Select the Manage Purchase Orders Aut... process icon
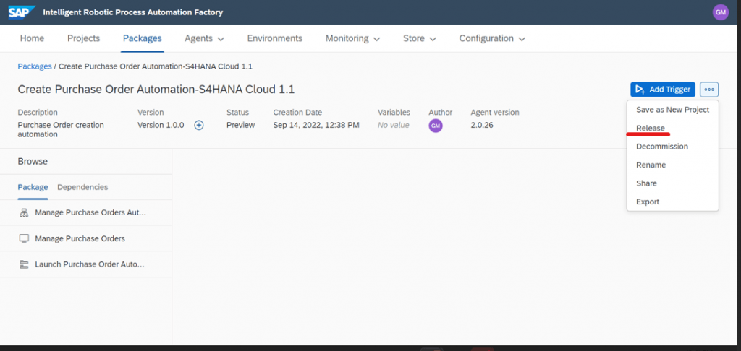 (x=24, y=213)
